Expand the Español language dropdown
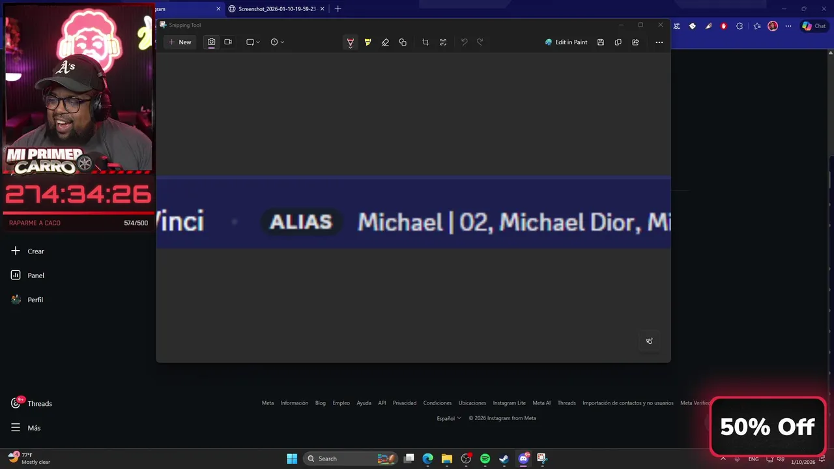Image resolution: width=834 pixels, height=469 pixels. click(449, 418)
